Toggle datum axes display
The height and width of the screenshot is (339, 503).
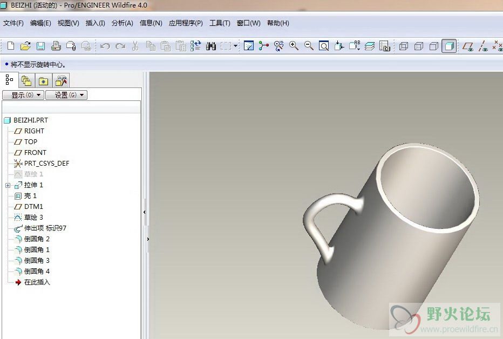[483, 46]
